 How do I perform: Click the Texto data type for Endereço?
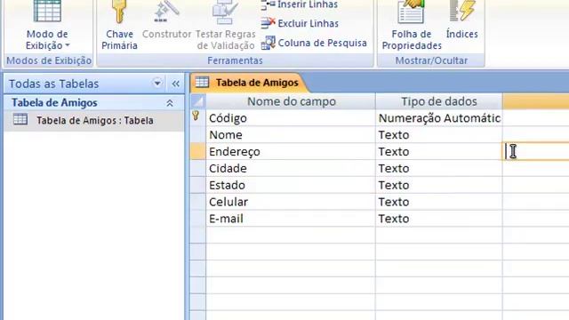coord(439,151)
